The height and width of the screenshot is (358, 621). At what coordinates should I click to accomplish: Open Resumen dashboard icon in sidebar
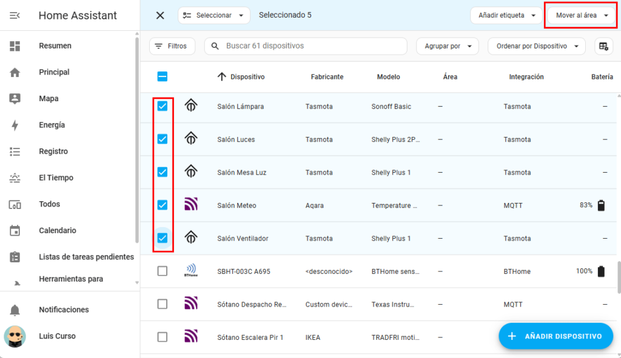click(15, 46)
